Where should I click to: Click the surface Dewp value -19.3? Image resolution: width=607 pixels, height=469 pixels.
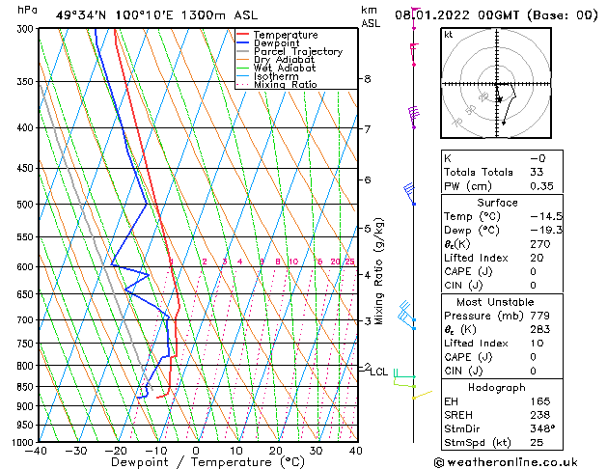[546, 230]
